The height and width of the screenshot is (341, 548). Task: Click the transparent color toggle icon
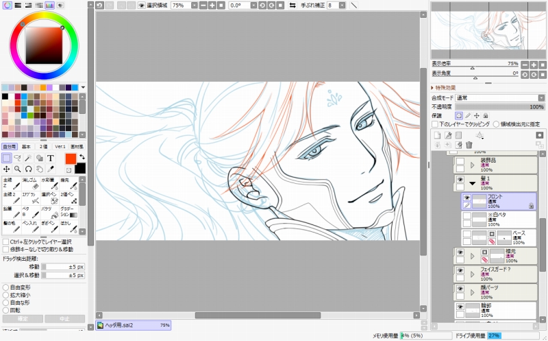click(69, 169)
